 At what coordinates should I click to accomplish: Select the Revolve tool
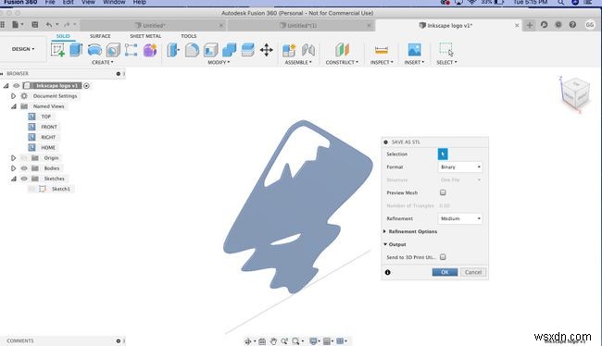(x=94, y=50)
